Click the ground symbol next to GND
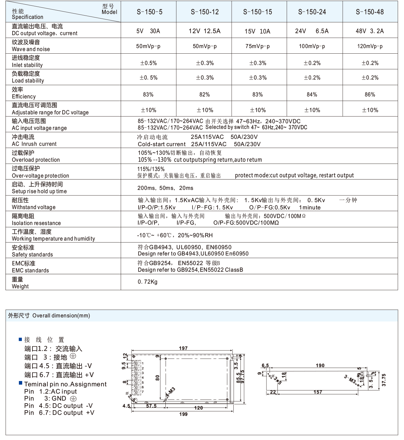Image resolution: width=404 pixels, height=440 pixels. (x=73, y=399)
